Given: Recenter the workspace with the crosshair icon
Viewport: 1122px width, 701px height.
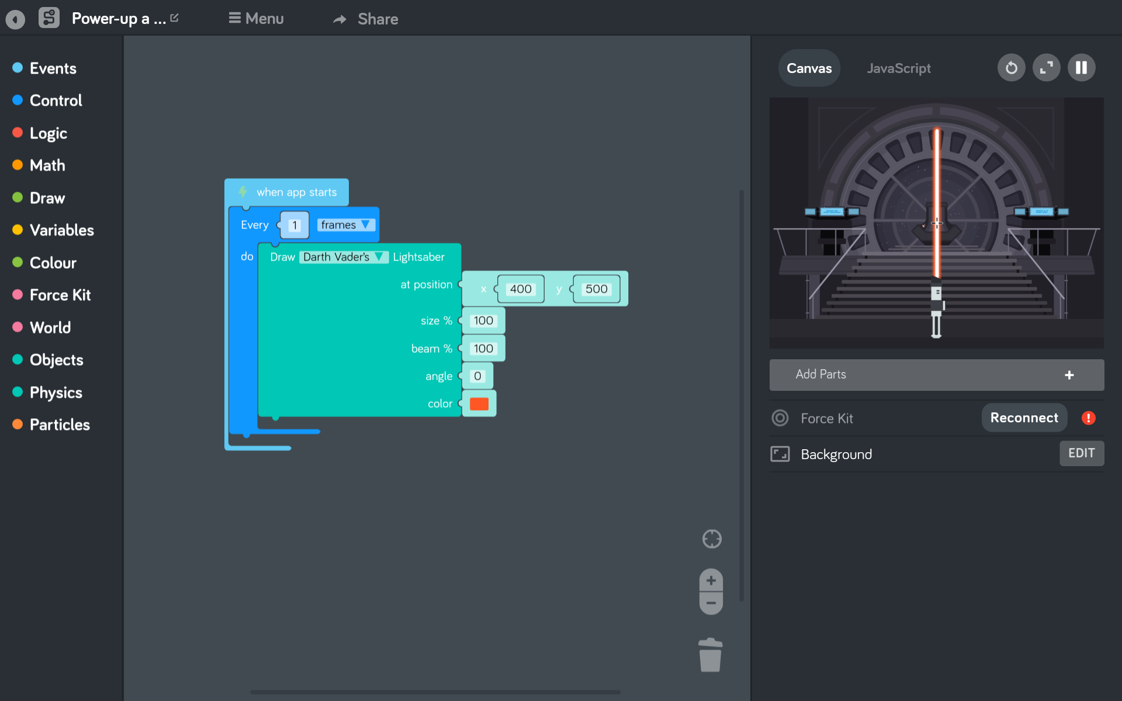Looking at the screenshot, I should pos(711,539).
